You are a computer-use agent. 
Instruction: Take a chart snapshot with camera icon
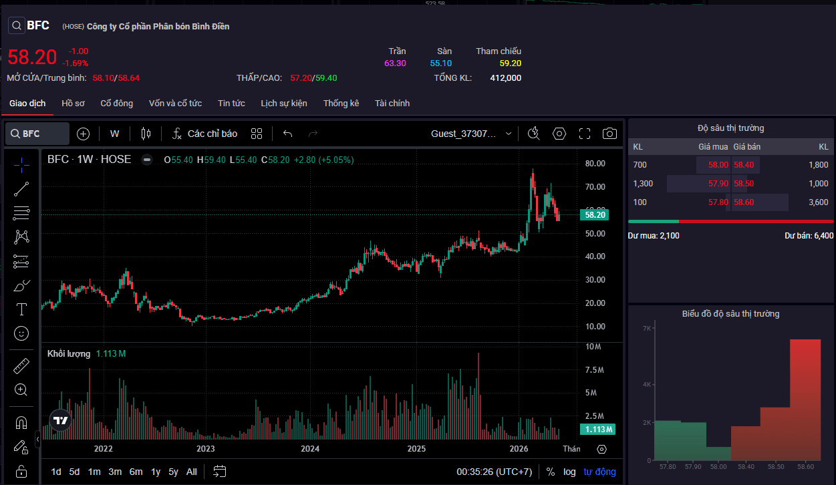click(609, 134)
